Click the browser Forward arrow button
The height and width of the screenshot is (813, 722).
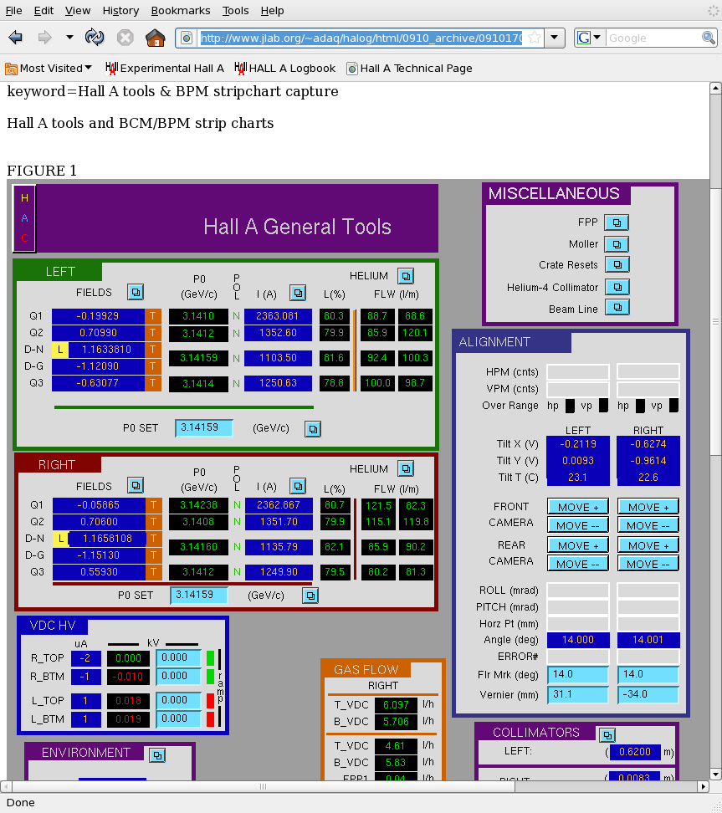point(45,38)
